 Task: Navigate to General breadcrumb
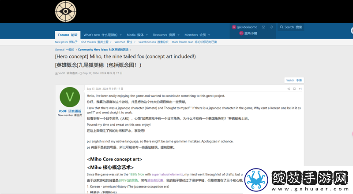click(x=64, y=50)
